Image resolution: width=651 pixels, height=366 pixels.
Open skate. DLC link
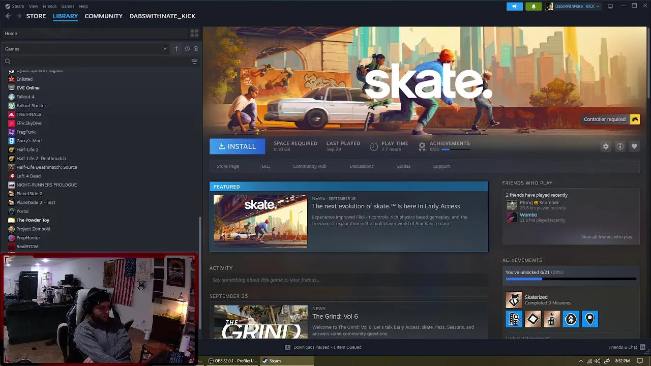click(266, 166)
